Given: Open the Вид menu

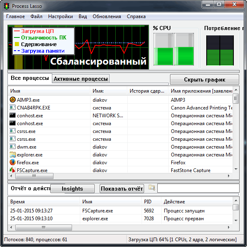Looking at the screenshot, I should tap(83, 16).
